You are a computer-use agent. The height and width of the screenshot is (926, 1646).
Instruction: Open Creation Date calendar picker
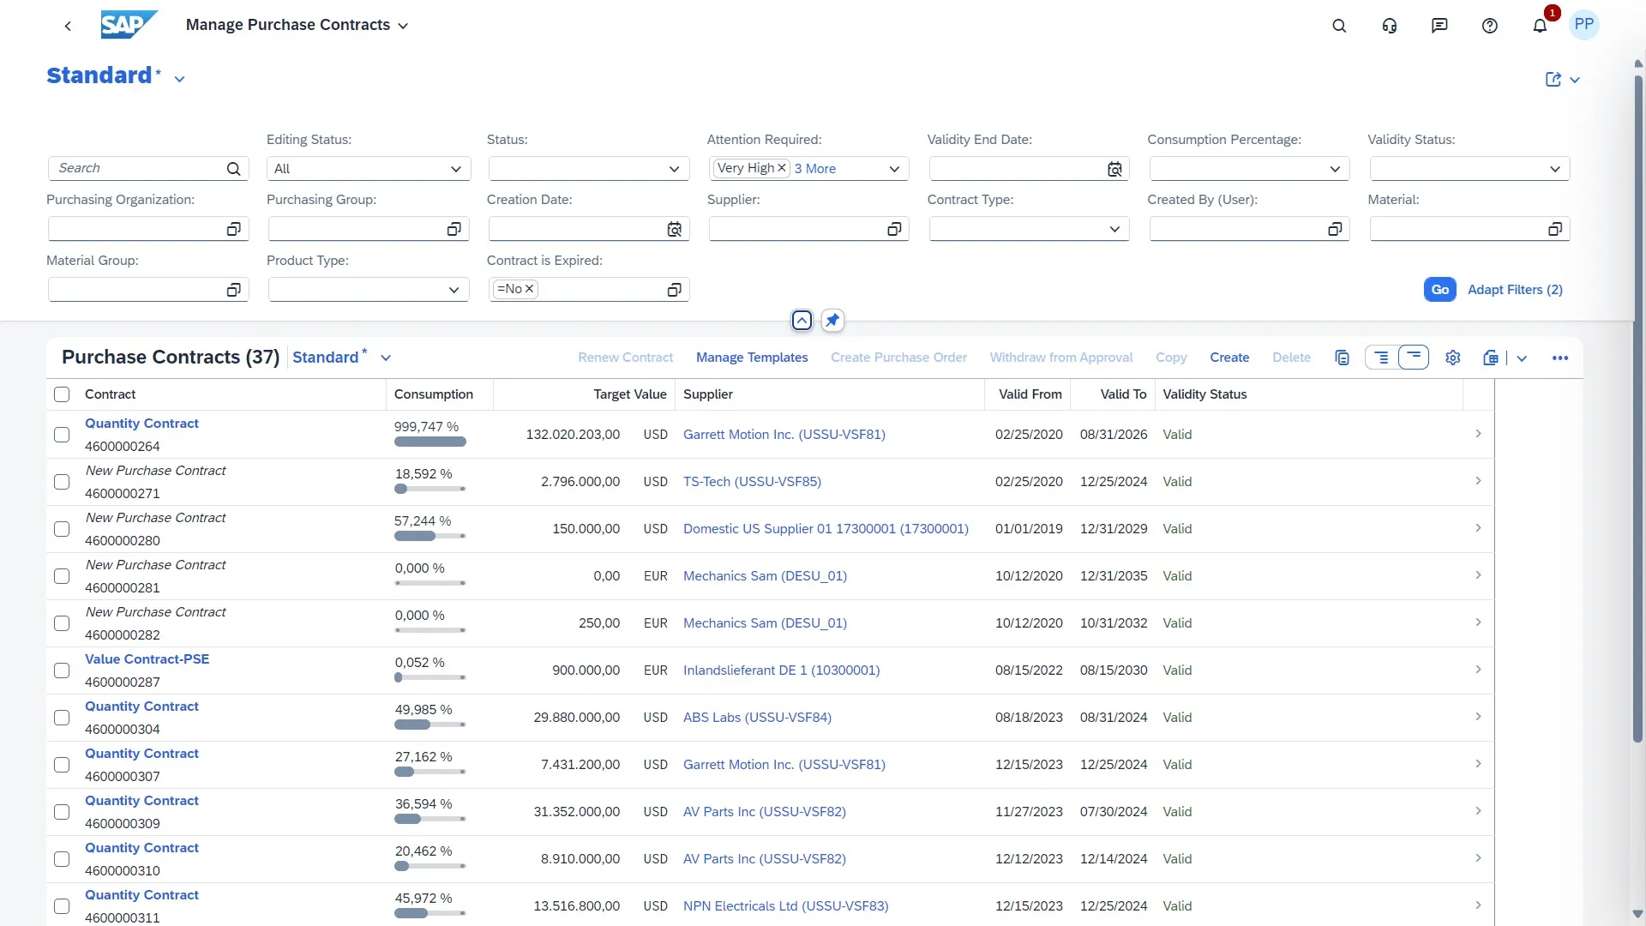click(675, 229)
